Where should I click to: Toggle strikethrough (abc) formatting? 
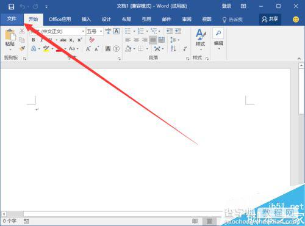[x=63, y=40]
